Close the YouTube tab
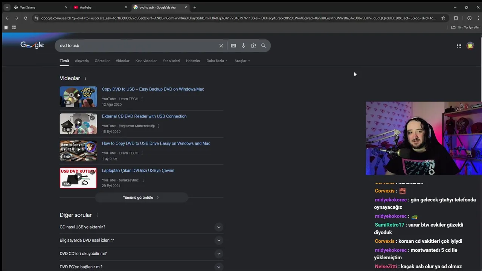The height and width of the screenshot is (271, 482). point(126,7)
